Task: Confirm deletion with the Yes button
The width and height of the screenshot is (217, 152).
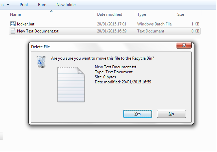Action: pyautogui.click(x=138, y=114)
